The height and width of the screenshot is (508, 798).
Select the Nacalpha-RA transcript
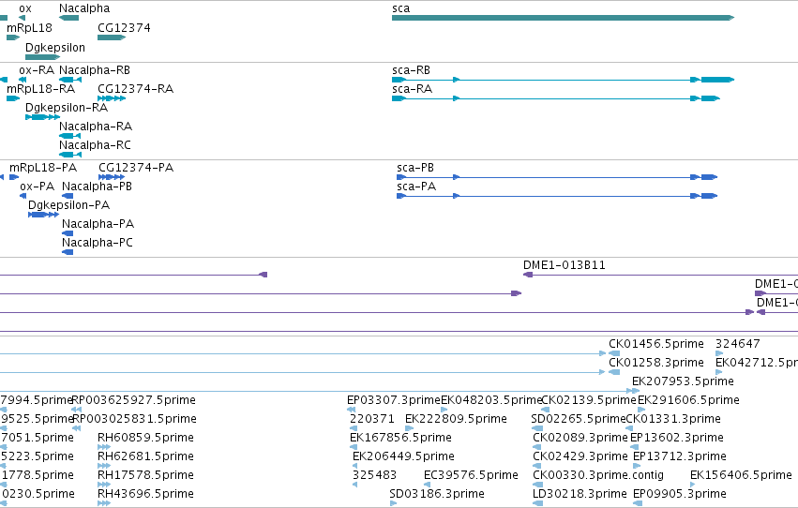tap(70, 136)
